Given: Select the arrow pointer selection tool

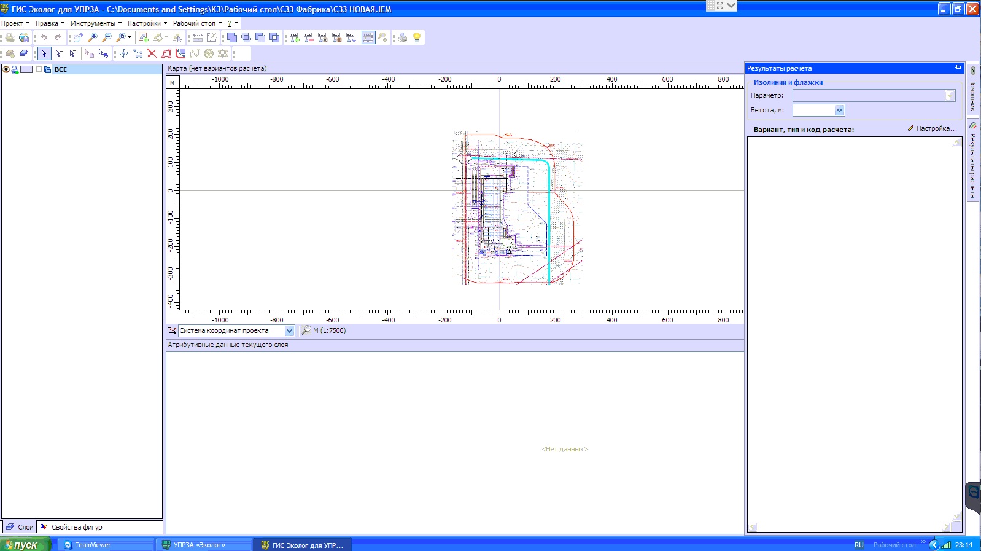Looking at the screenshot, I should pyautogui.click(x=44, y=53).
